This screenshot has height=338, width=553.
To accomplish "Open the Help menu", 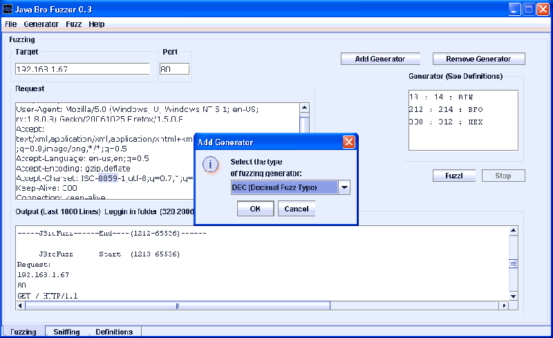I will click(97, 24).
